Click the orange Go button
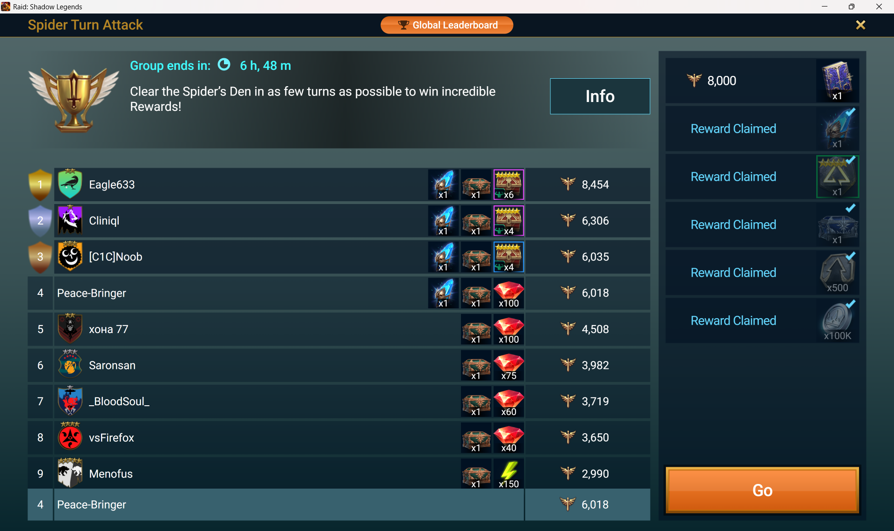 click(x=762, y=490)
